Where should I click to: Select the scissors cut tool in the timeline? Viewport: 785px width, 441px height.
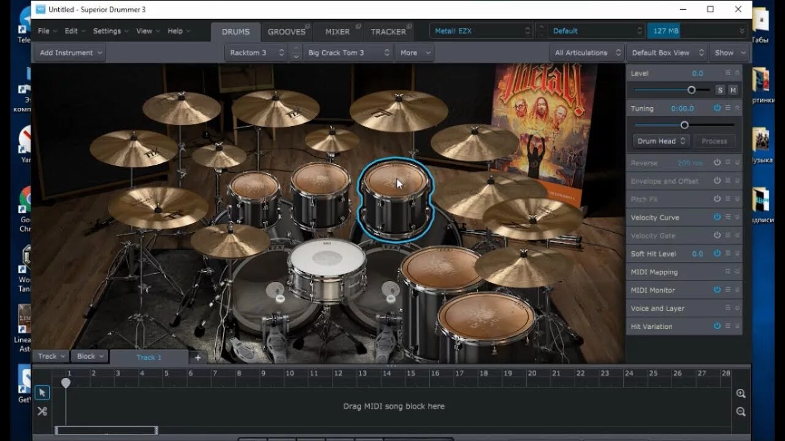click(42, 411)
